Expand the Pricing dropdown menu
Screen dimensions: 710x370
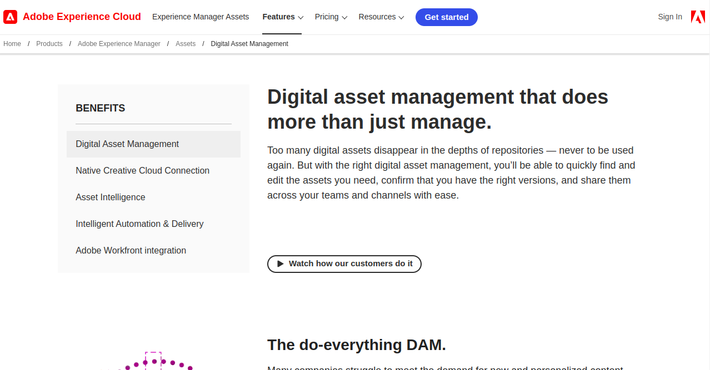(x=331, y=17)
